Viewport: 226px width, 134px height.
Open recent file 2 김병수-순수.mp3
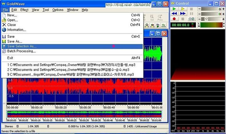tap(72, 70)
